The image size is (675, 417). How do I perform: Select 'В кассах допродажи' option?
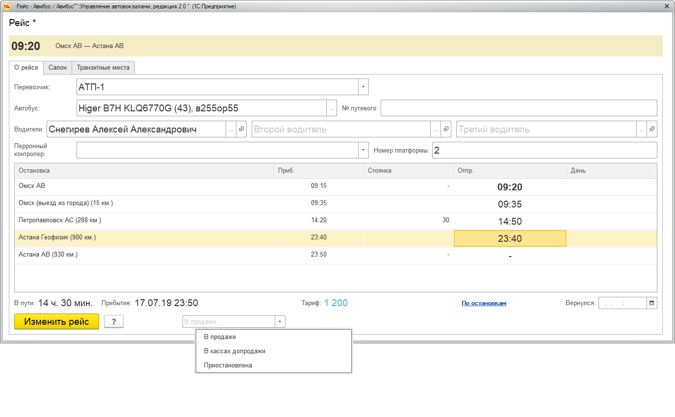pos(234,351)
